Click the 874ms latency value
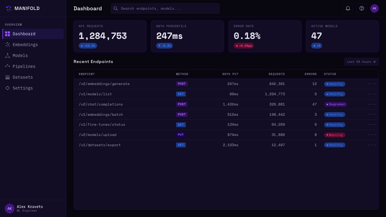 pos(233,135)
